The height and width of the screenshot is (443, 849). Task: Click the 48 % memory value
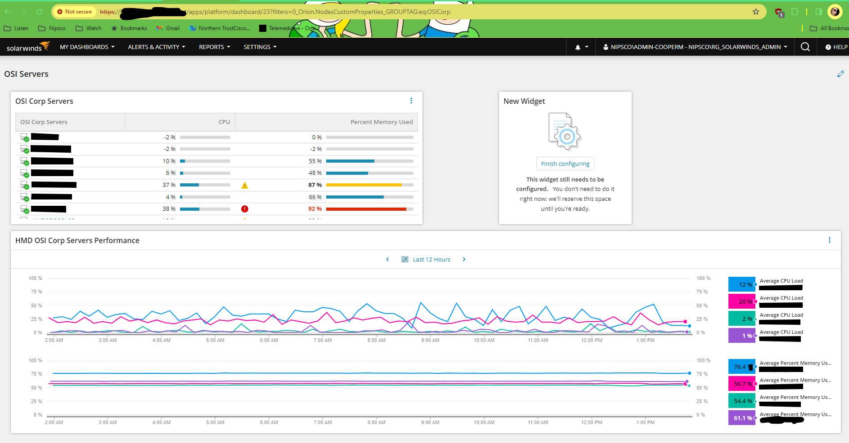(315, 173)
